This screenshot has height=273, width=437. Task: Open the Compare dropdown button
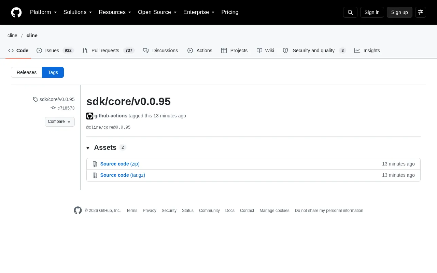60,122
